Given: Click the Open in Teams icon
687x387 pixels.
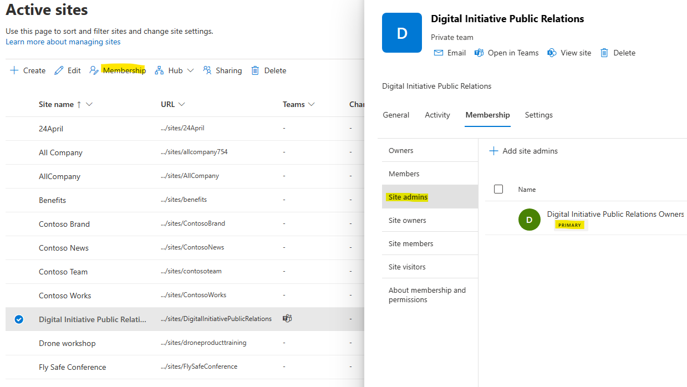Looking at the screenshot, I should click(x=479, y=53).
